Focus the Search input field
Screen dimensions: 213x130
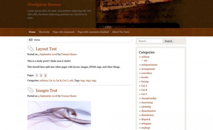click(150, 41)
